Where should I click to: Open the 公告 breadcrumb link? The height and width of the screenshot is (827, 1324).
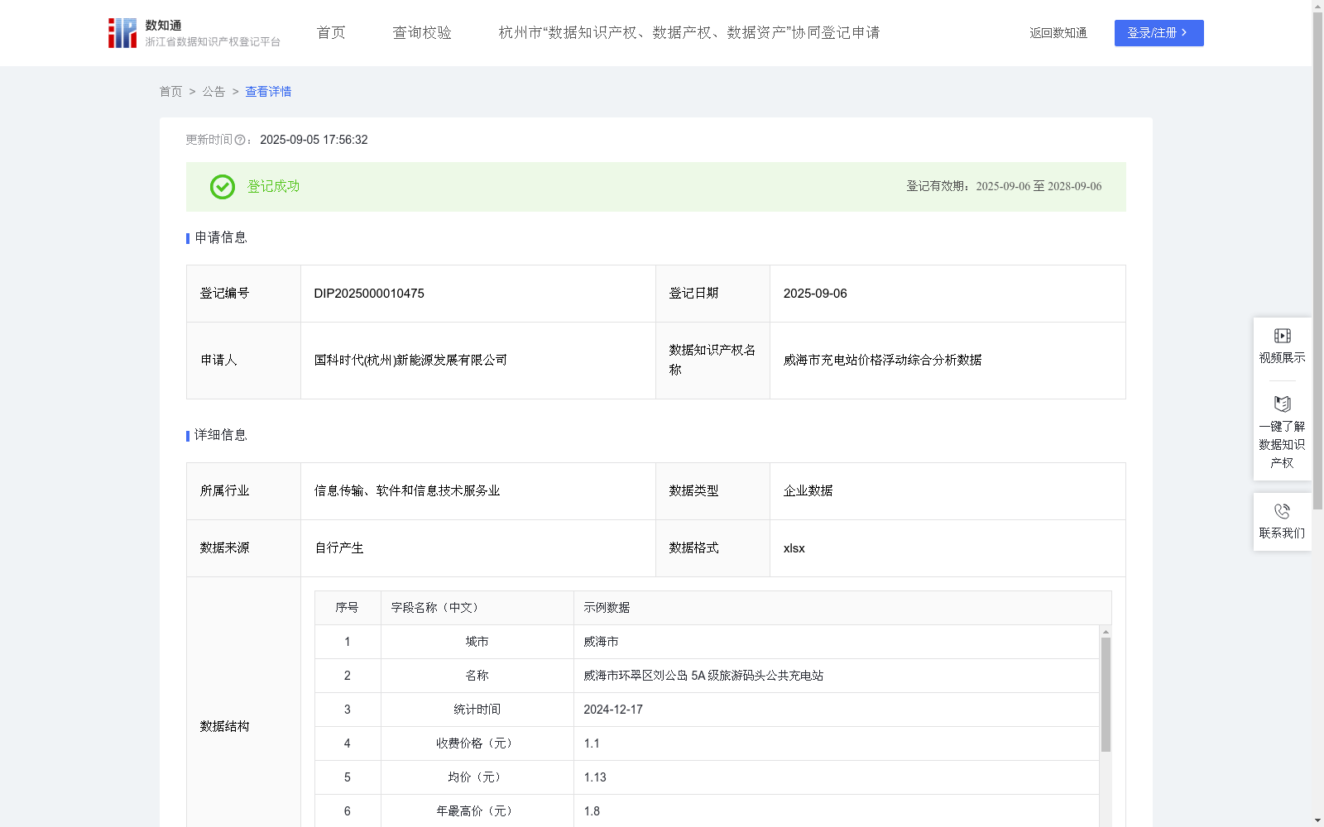(x=213, y=91)
